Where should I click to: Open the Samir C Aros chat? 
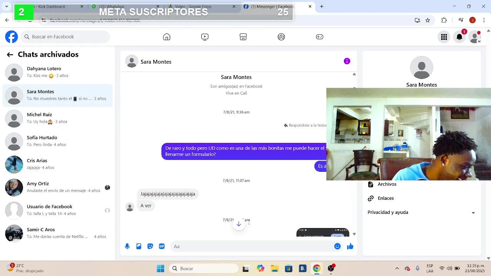(x=58, y=233)
